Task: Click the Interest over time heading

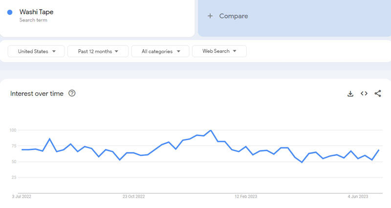Action: coord(37,93)
